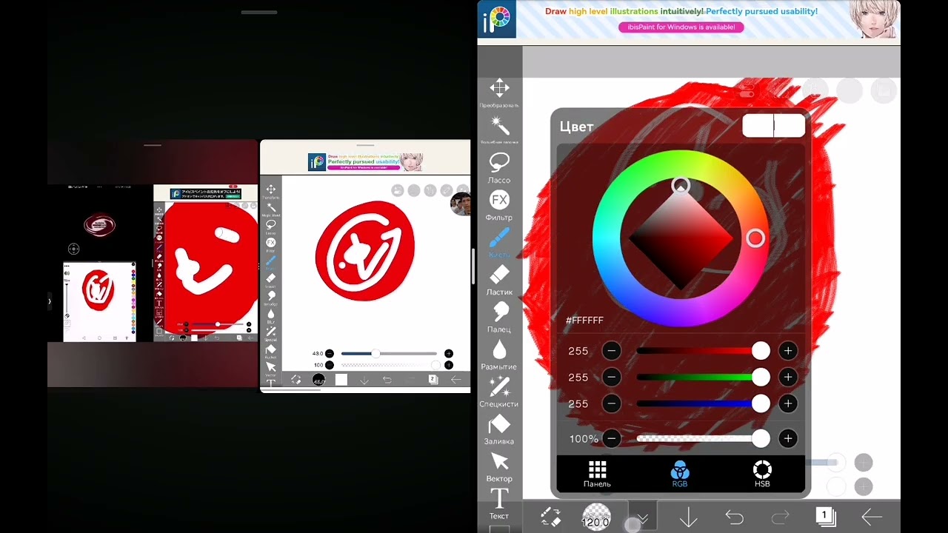The width and height of the screenshot is (948, 533).
Task: Select Vector tool in English ibisPaint window
Action: 271,369
